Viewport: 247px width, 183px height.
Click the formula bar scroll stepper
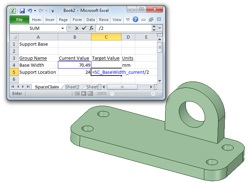(x=154, y=28)
